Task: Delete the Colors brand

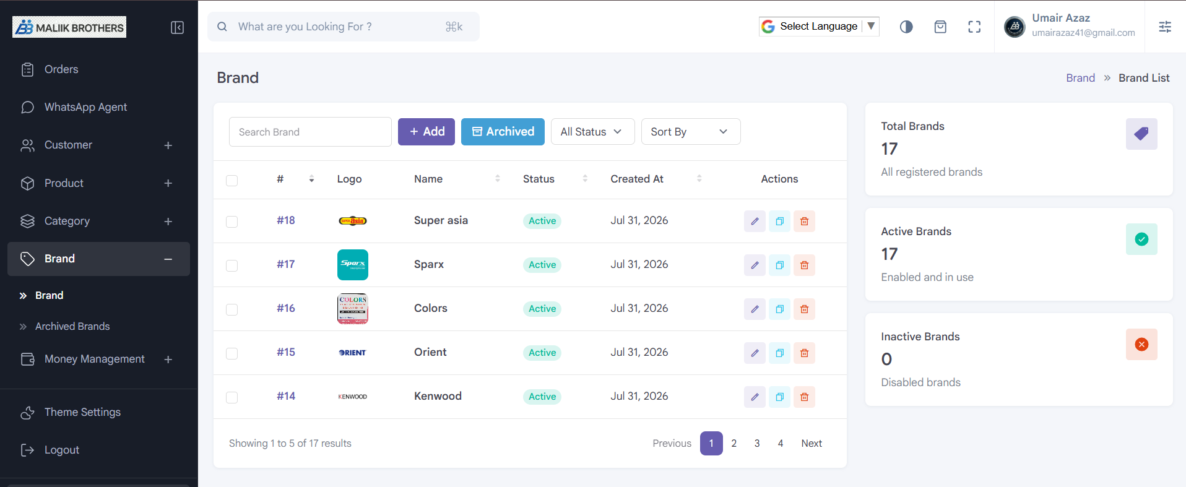Action: [804, 309]
